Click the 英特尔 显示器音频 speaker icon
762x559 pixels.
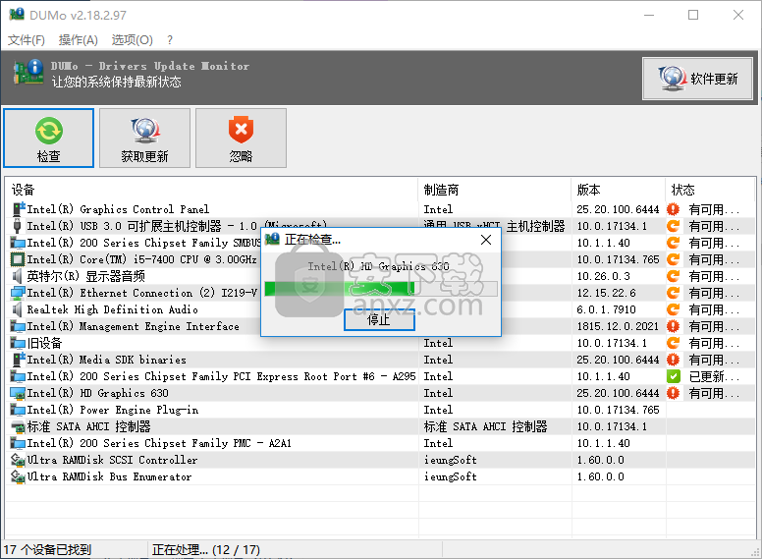tap(18, 276)
